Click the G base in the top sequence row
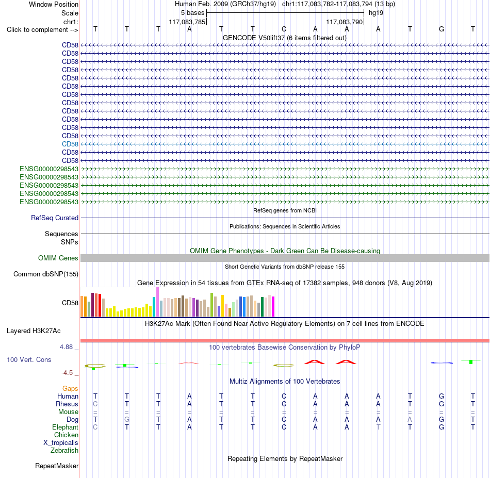This screenshot has width=490, height=478. tap(441, 29)
